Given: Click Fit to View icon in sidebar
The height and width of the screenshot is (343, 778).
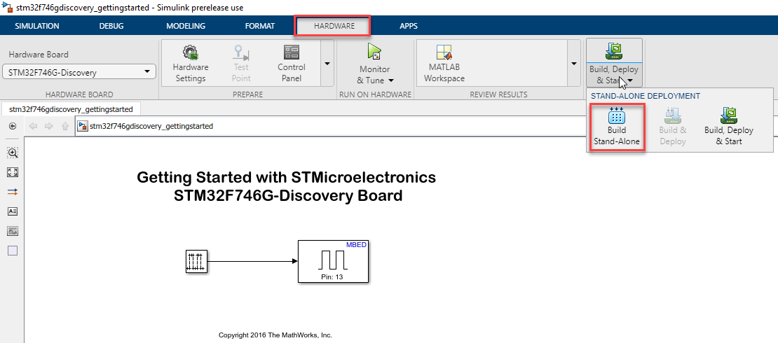Looking at the screenshot, I should coord(13,172).
